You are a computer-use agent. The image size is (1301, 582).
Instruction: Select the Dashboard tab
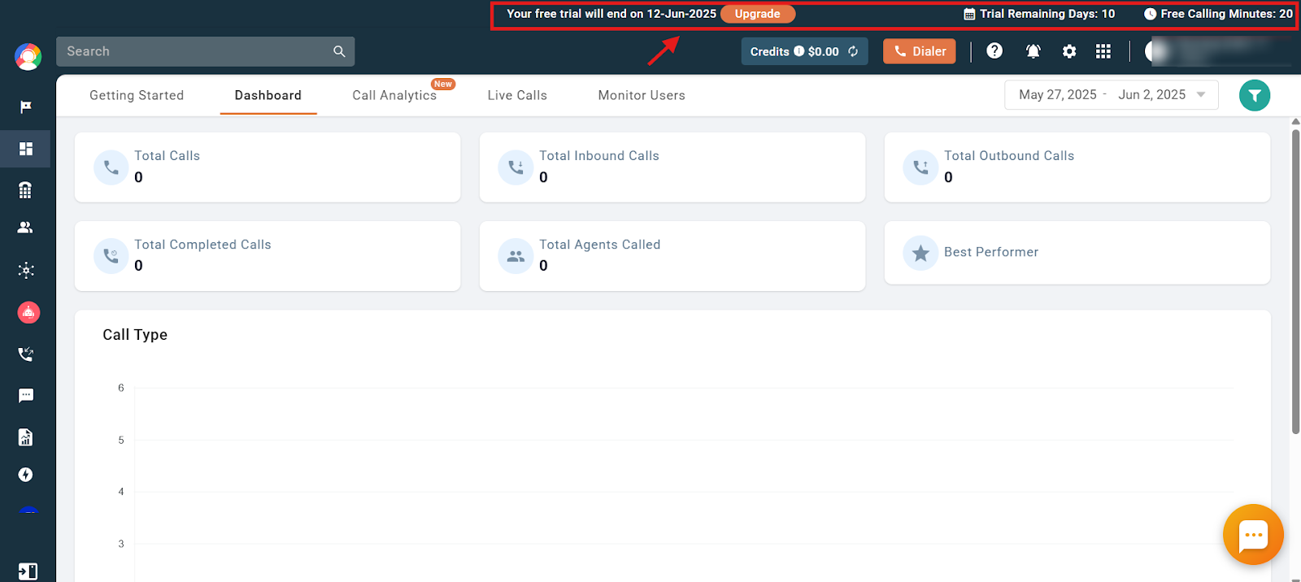click(268, 95)
